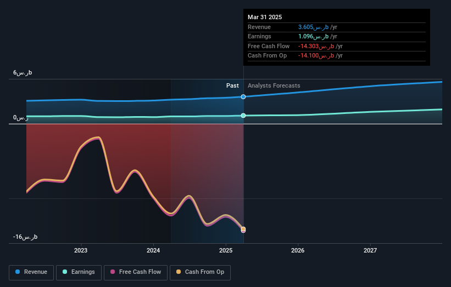Toggle the Cash From Op legend button
This screenshot has width=451, height=287.
click(x=200, y=272)
